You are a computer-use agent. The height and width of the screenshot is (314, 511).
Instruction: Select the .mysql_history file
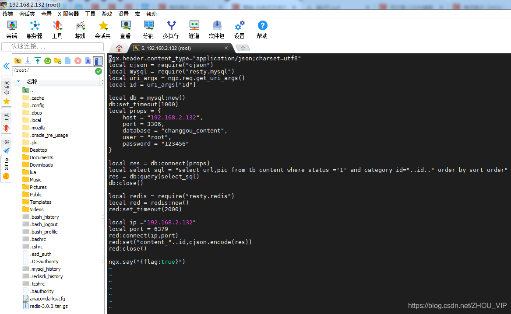point(42,269)
